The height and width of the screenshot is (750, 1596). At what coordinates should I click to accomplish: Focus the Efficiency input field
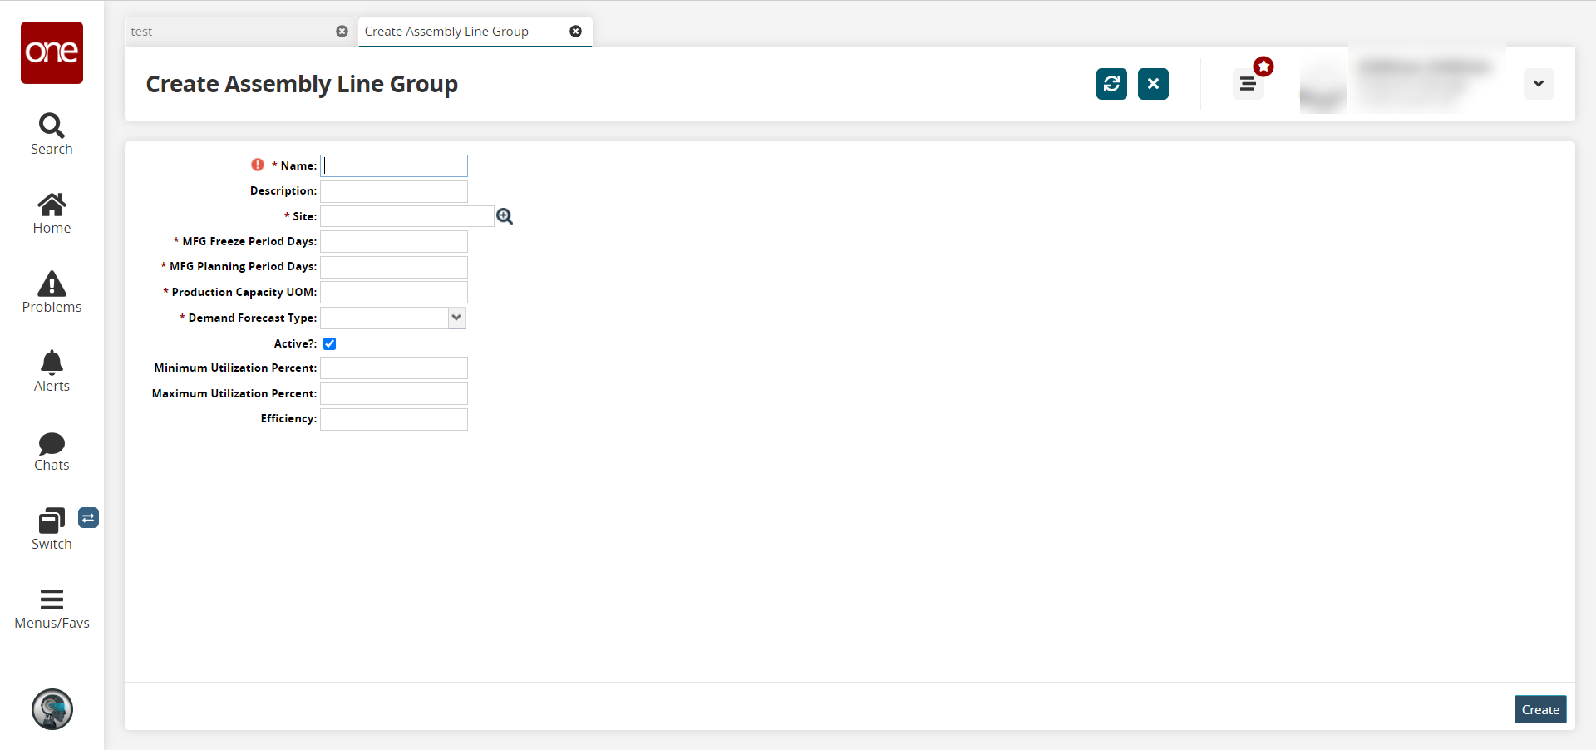point(394,419)
